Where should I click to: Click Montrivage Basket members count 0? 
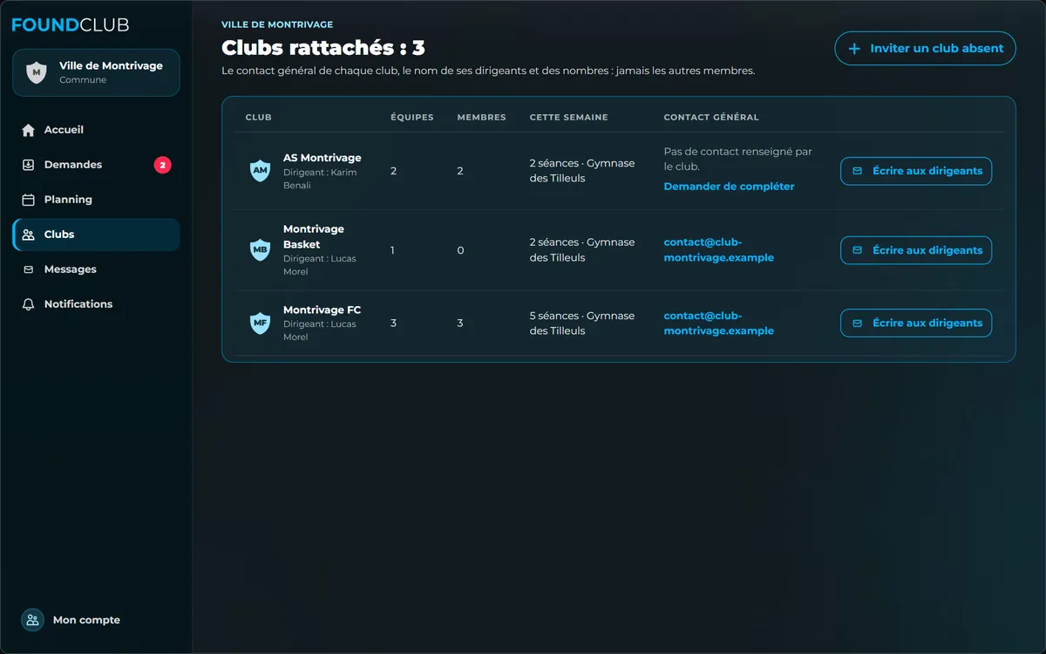460,250
